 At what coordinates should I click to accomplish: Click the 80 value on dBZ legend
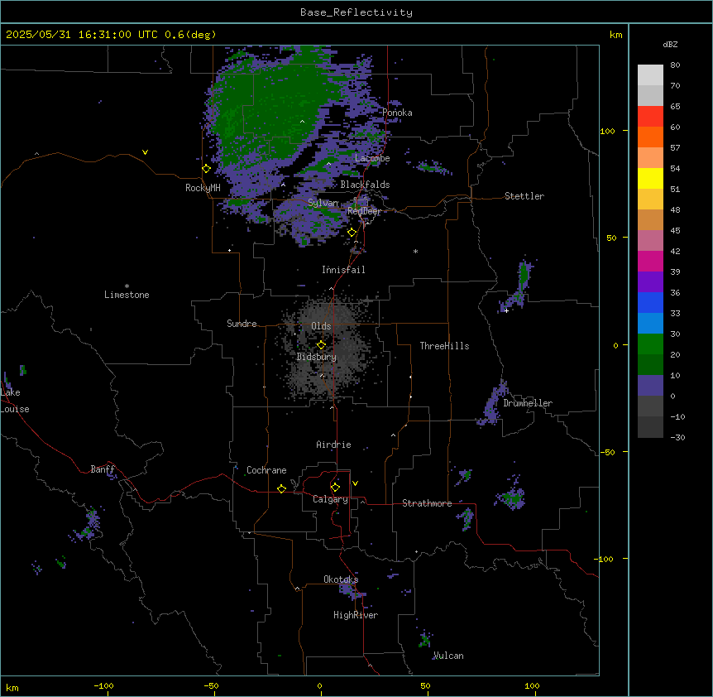click(675, 65)
